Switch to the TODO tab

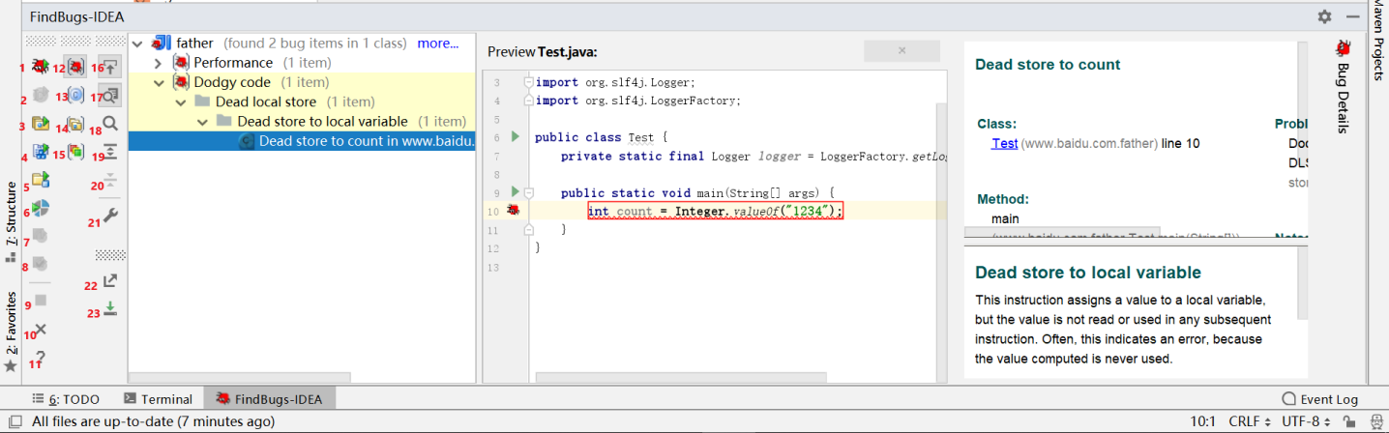(x=66, y=398)
